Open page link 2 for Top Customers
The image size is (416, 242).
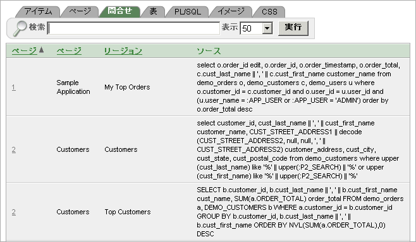tap(14, 212)
